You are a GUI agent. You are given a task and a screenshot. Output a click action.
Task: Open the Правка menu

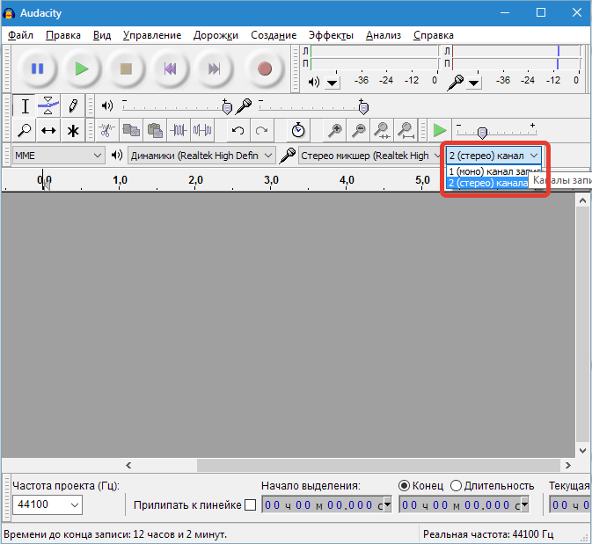click(x=63, y=35)
